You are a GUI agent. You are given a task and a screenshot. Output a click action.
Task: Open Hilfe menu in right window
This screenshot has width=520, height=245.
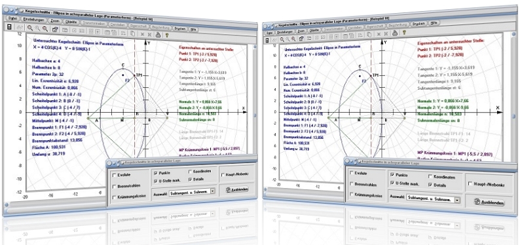[434, 22]
